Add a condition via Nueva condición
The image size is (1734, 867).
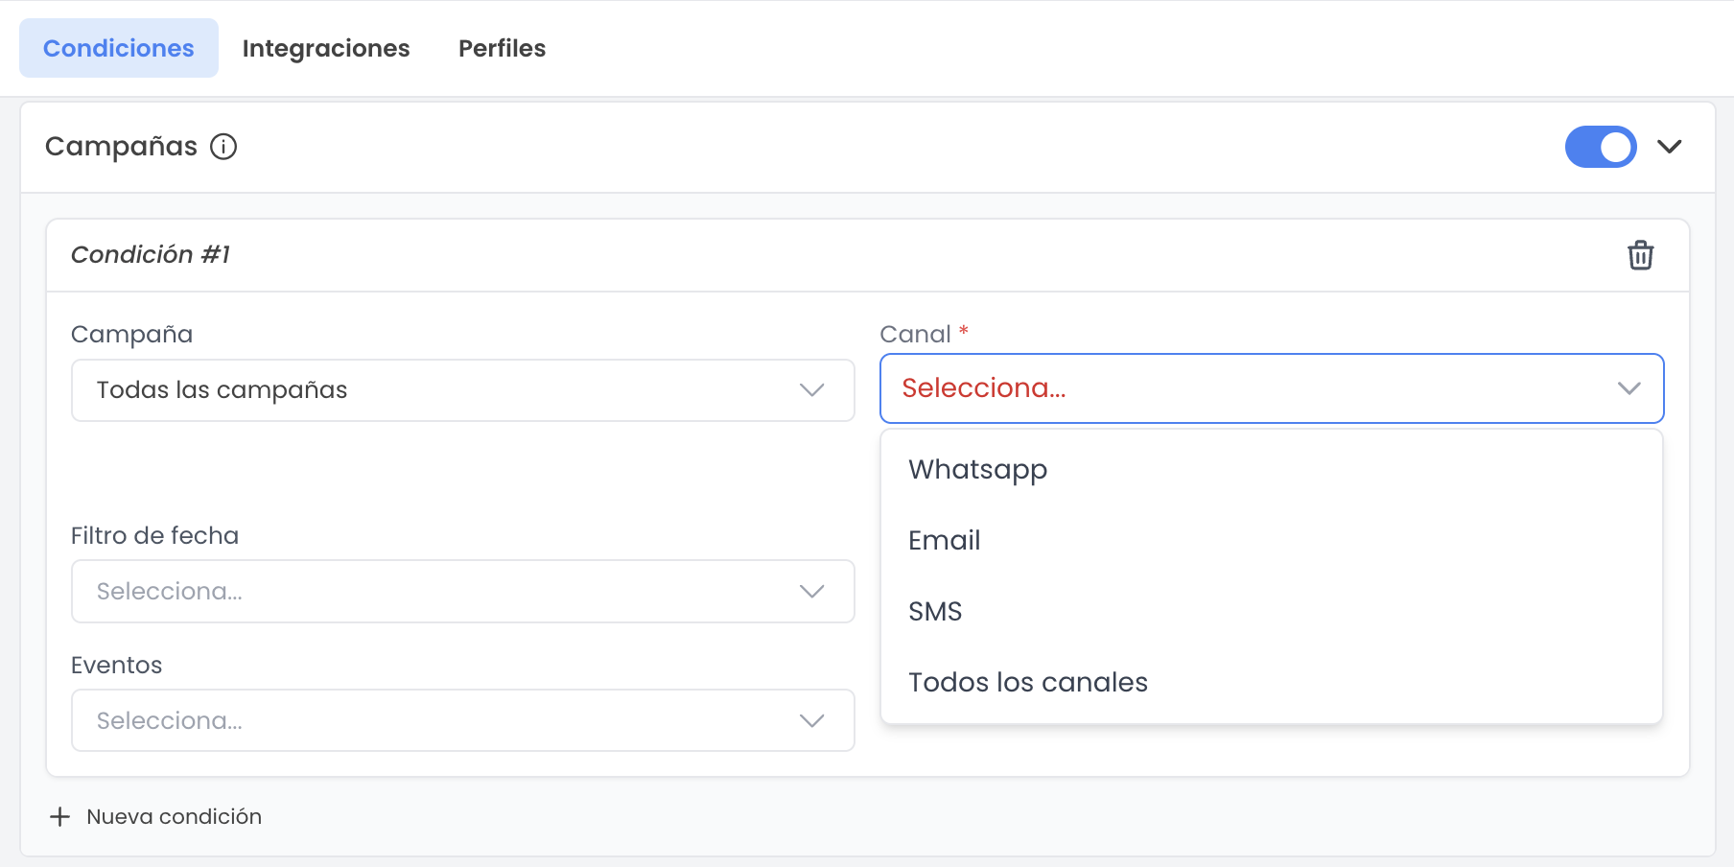pyautogui.click(x=173, y=816)
